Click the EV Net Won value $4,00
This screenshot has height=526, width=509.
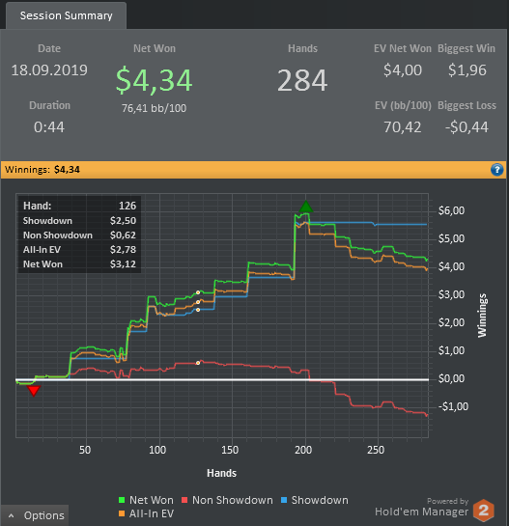(x=403, y=70)
